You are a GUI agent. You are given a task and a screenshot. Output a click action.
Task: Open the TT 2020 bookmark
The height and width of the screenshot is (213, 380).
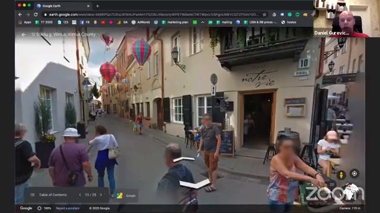click(x=43, y=22)
